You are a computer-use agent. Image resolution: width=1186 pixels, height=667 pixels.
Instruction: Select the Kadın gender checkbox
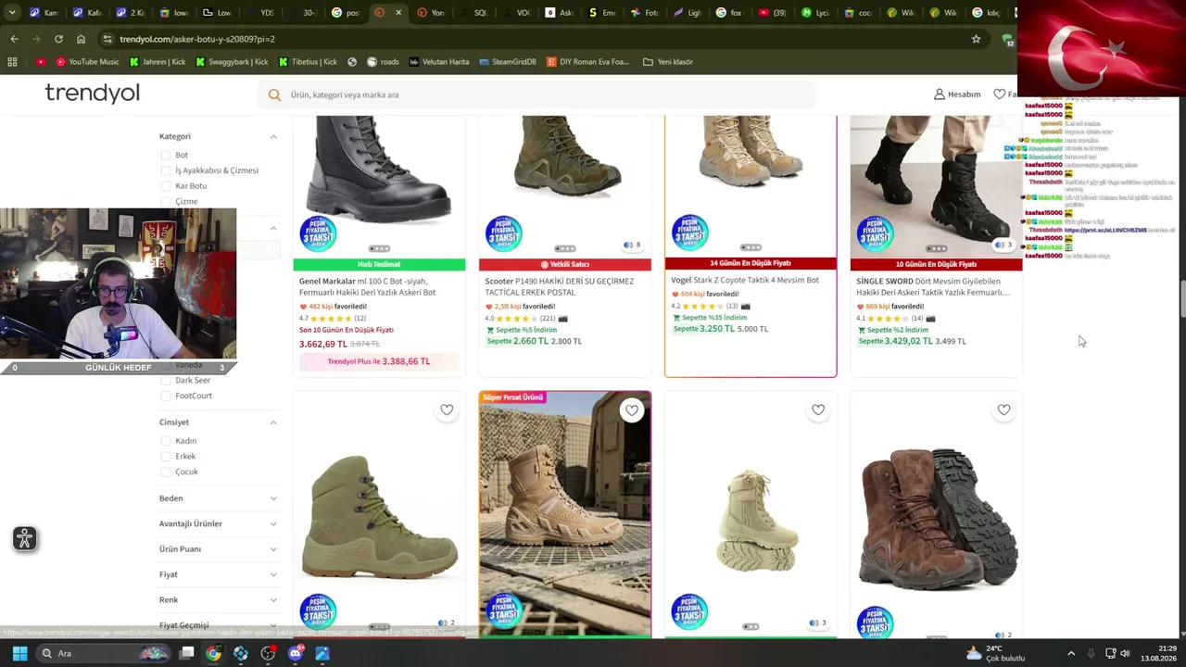[166, 441]
